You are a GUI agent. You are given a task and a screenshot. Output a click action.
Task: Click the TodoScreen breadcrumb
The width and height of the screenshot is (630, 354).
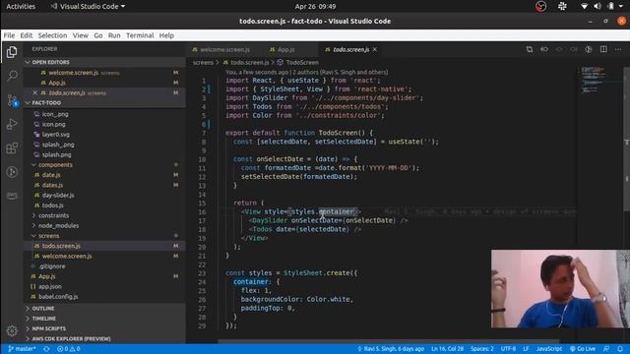click(298, 62)
